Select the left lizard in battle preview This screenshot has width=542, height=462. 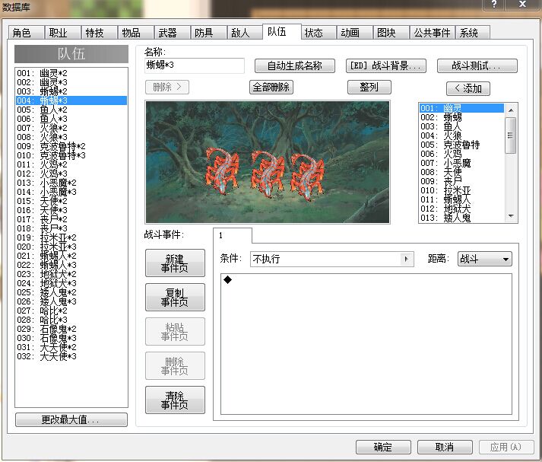tap(223, 170)
